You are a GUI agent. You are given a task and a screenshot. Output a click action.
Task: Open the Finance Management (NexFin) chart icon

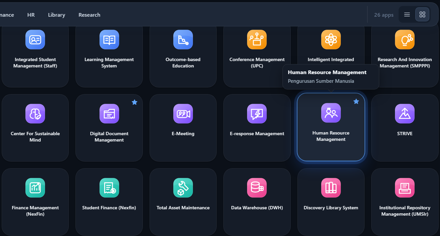pyautogui.click(x=35, y=188)
